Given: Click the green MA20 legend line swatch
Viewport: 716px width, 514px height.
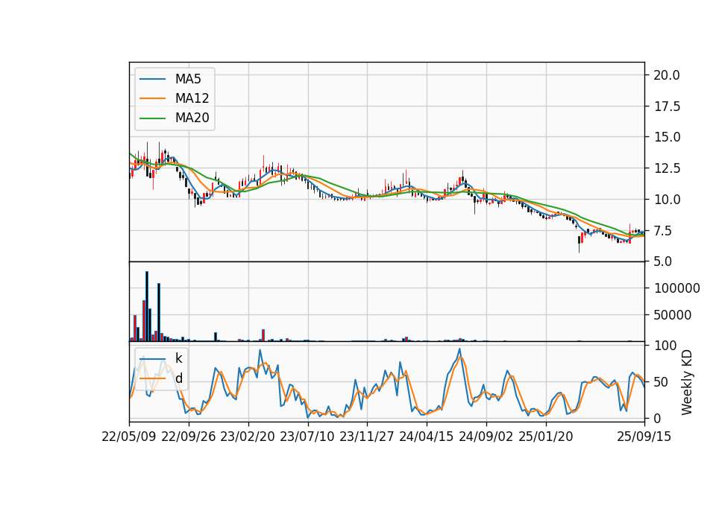Looking at the screenshot, I should [x=152, y=118].
